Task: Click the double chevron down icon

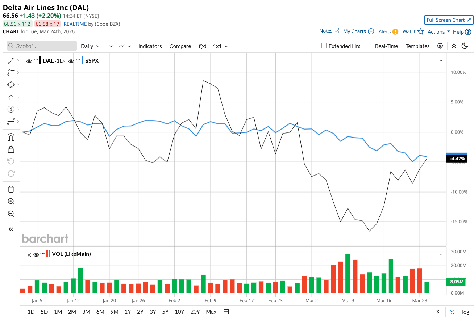Action: [x=438, y=312]
